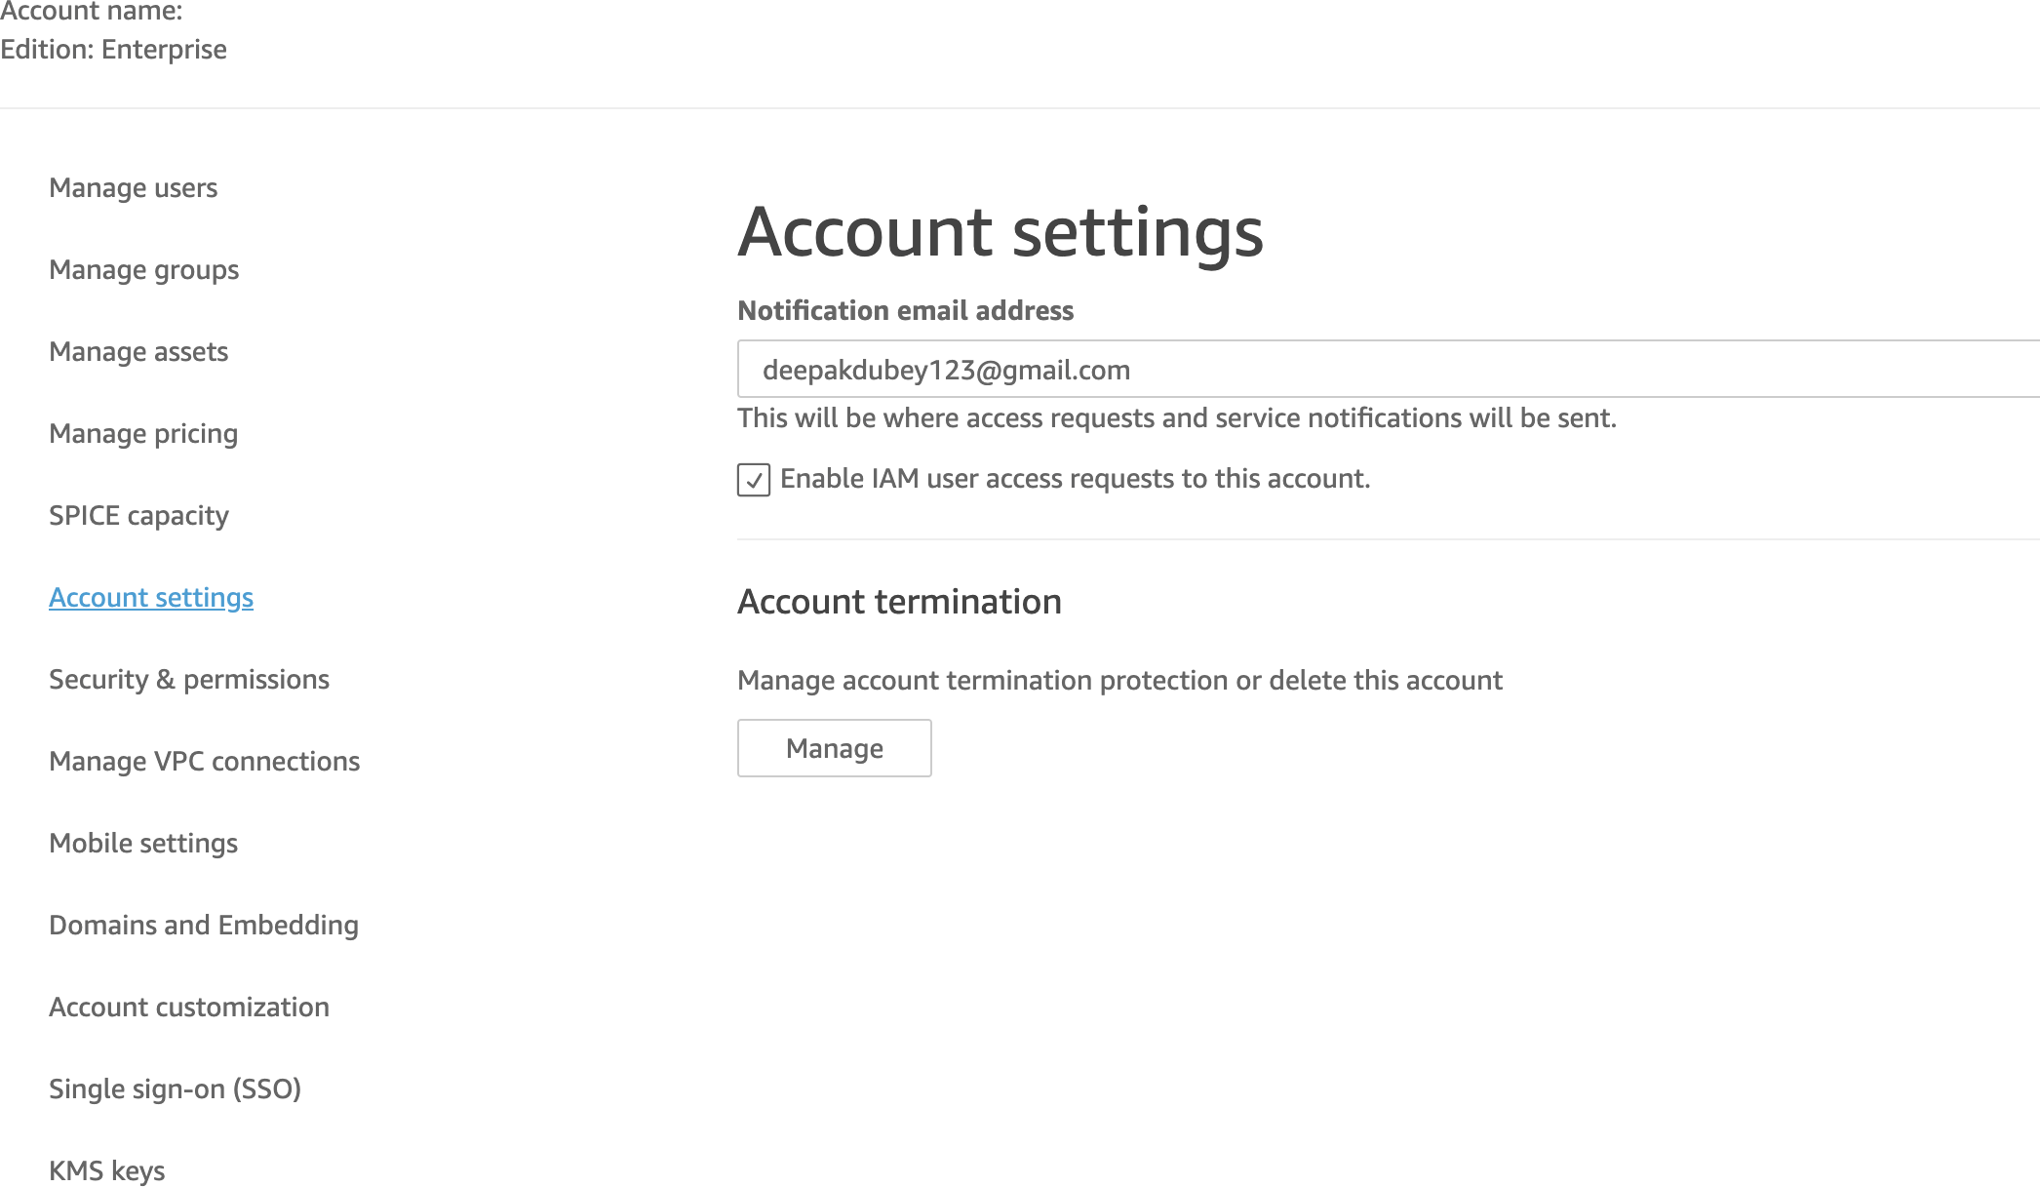The image size is (2040, 1187).
Task: Open Account customization page
Action: click(x=189, y=1007)
